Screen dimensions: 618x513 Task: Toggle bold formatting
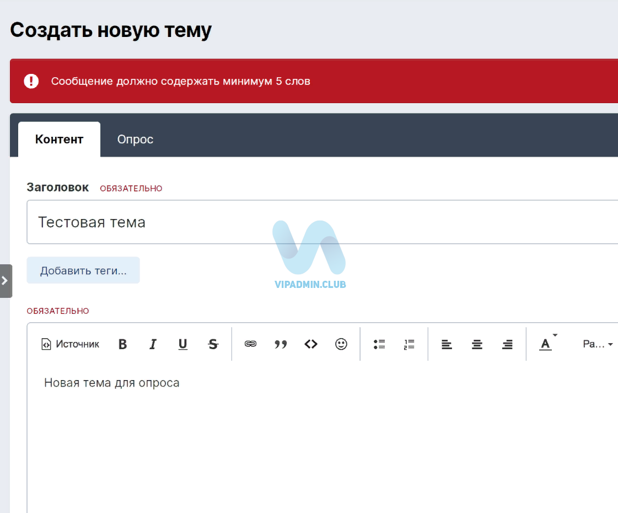(x=122, y=344)
